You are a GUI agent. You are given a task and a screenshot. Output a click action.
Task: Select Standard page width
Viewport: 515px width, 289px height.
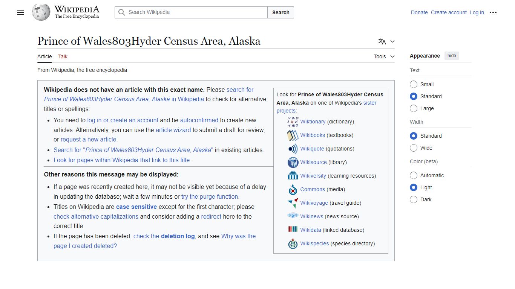coord(414,136)
